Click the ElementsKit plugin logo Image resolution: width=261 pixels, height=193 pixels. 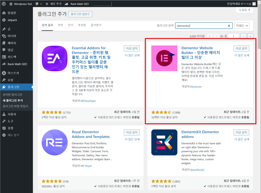[x=164, y=142]
